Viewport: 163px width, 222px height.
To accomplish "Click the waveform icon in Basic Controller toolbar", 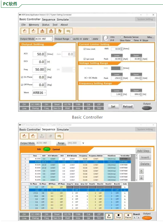I will [x=68, y=31].
